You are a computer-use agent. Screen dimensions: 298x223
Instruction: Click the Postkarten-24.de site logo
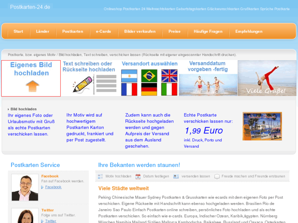point(30,7)
